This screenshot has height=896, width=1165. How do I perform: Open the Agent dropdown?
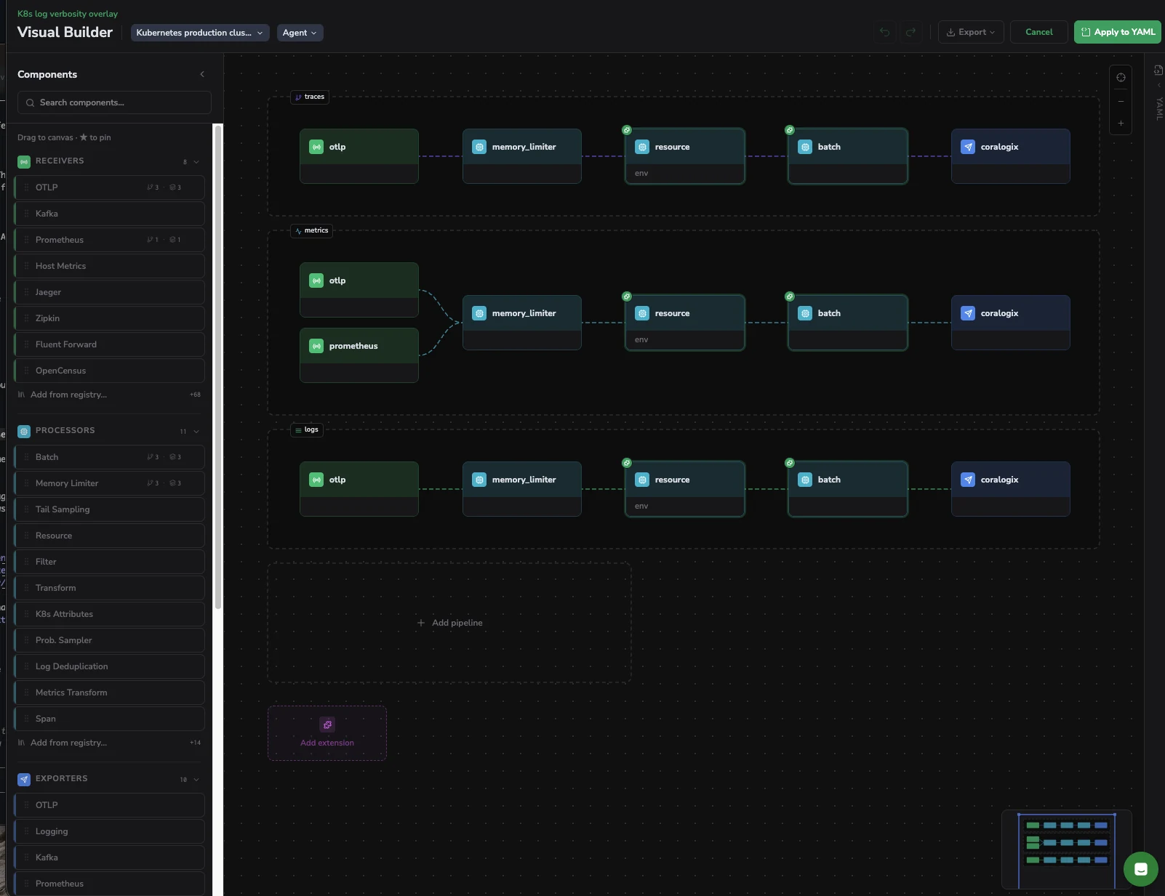tap(300, 33)
